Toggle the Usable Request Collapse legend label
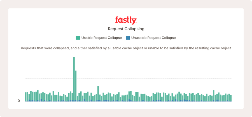Image resolution: width=252 pixels, height=117 pixels. pos(102,38)
